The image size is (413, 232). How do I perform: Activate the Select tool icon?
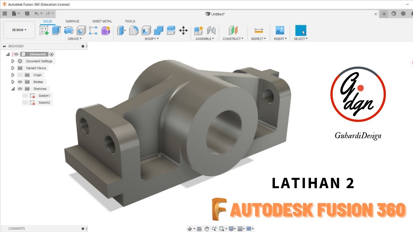coord(301,31)
